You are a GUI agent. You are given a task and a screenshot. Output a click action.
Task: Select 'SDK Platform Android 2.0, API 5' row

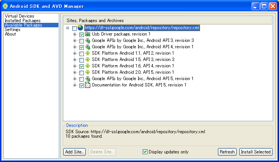133,72
